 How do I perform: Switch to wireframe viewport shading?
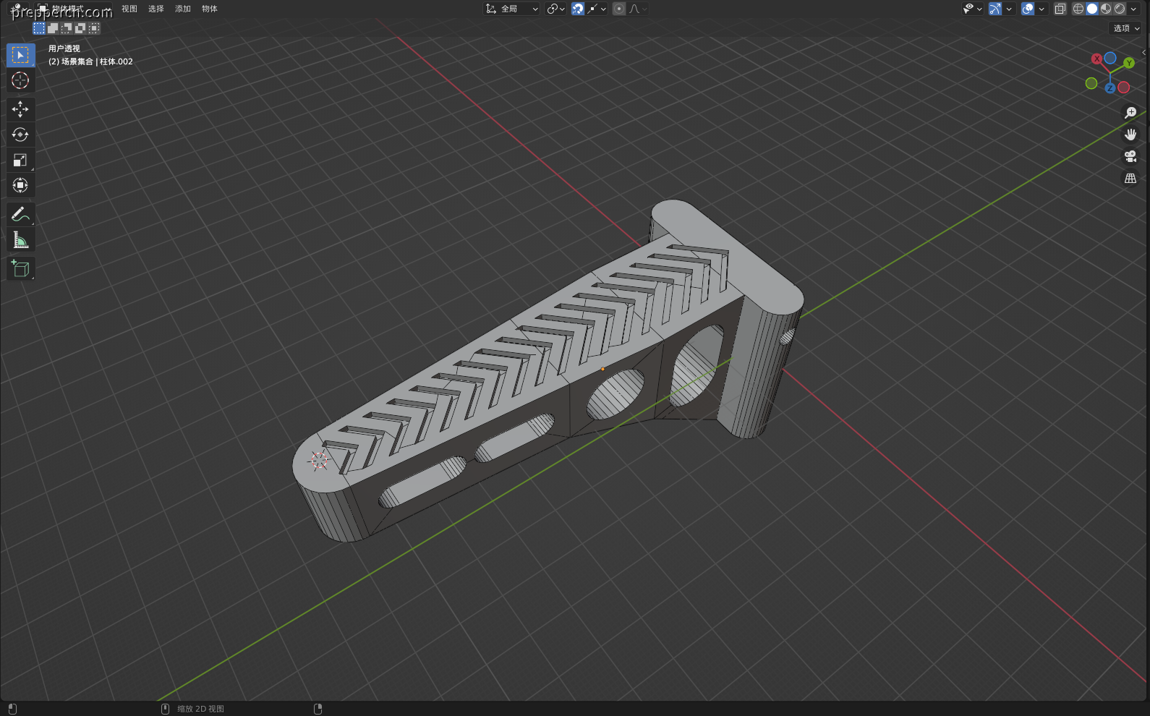pos(1078,9)
